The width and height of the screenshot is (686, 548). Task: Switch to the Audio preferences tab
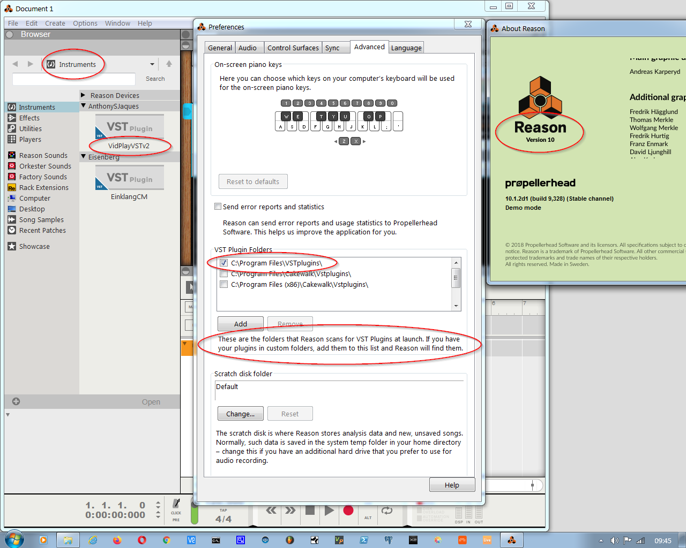248,48
